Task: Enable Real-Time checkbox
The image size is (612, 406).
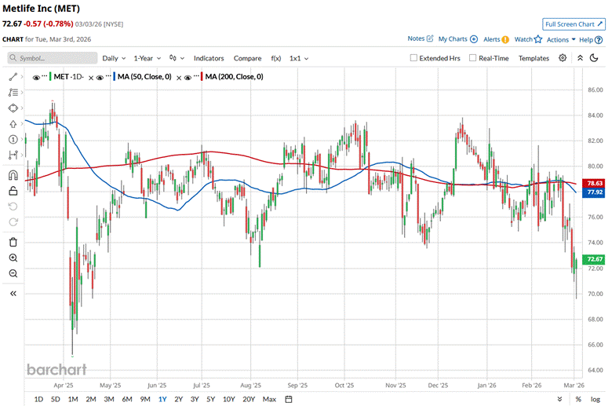Action: click(x=472, y=58)
